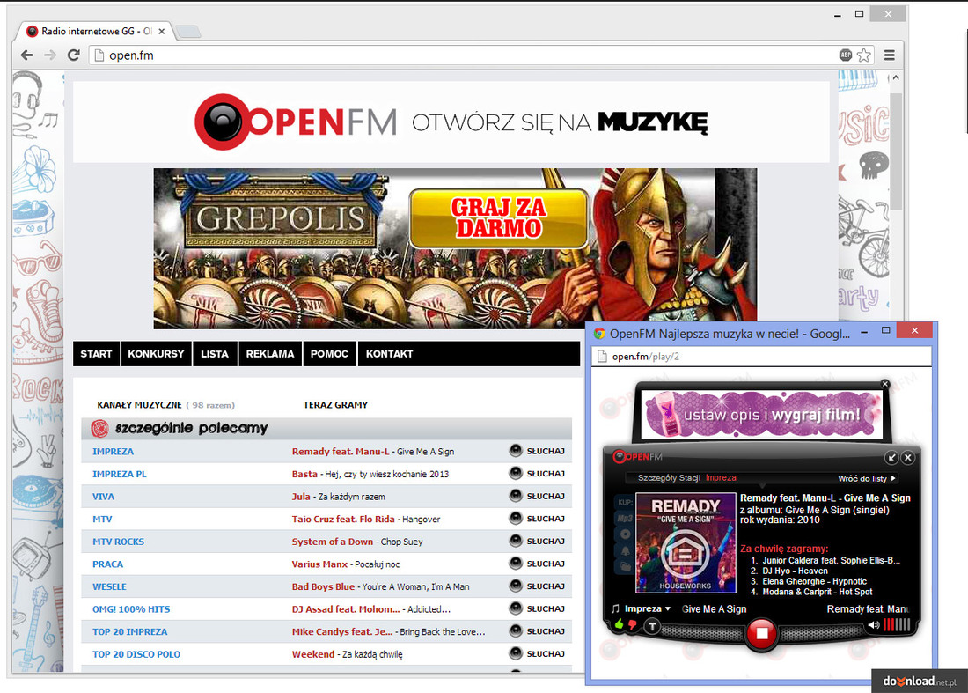The width and height of the screenshot is (968, 693).
Task: Open a new tab in Chrome
Action: 187,31
